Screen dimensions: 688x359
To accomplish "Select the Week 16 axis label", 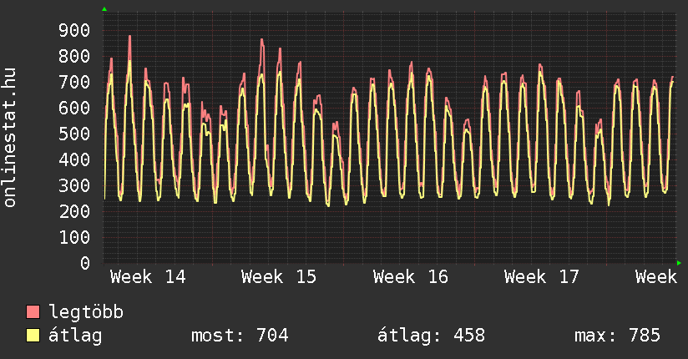I will 411,276.
